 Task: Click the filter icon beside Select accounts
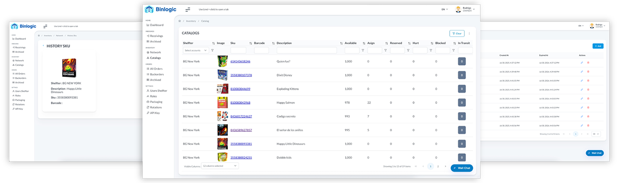(x=213, y=50)
